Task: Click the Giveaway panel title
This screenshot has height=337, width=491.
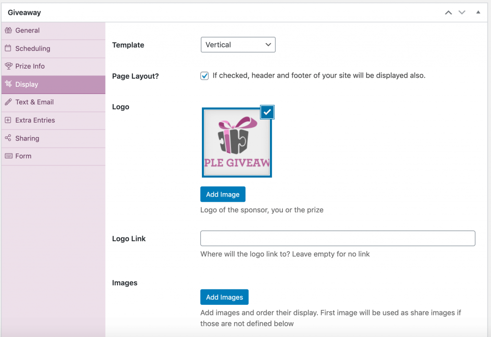Action: click(x=24, y=12)
